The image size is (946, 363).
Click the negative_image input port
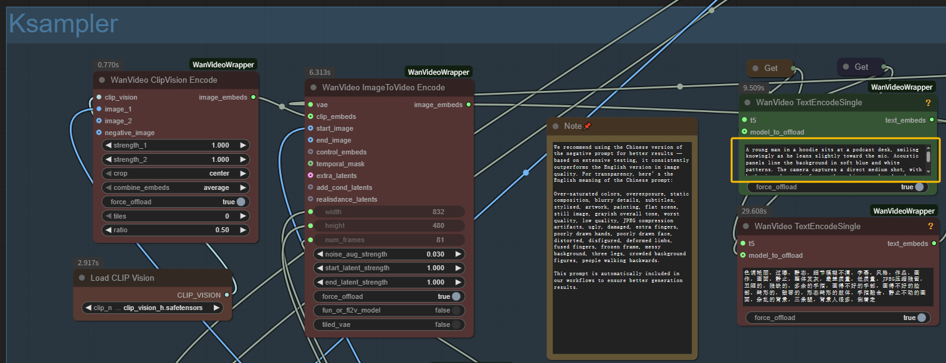pyautogui.click(x=98, y=133)
